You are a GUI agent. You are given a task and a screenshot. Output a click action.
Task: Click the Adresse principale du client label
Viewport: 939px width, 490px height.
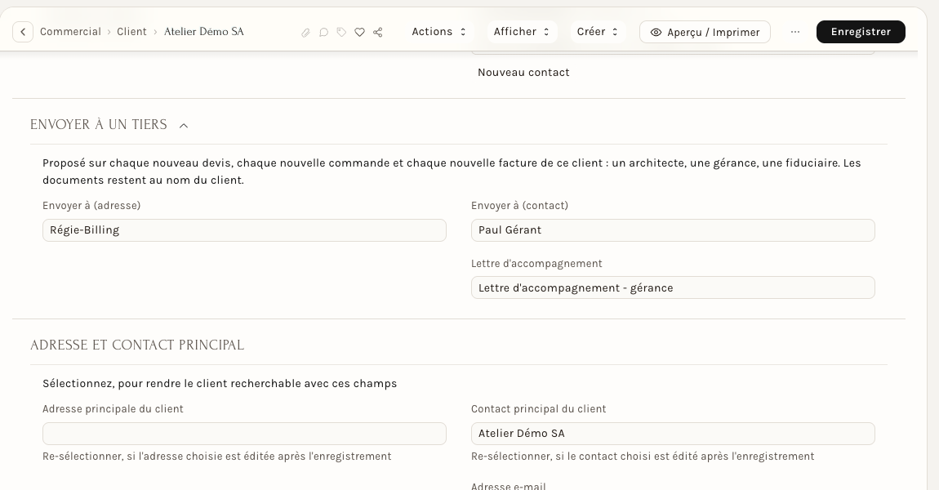pos(113,409)
